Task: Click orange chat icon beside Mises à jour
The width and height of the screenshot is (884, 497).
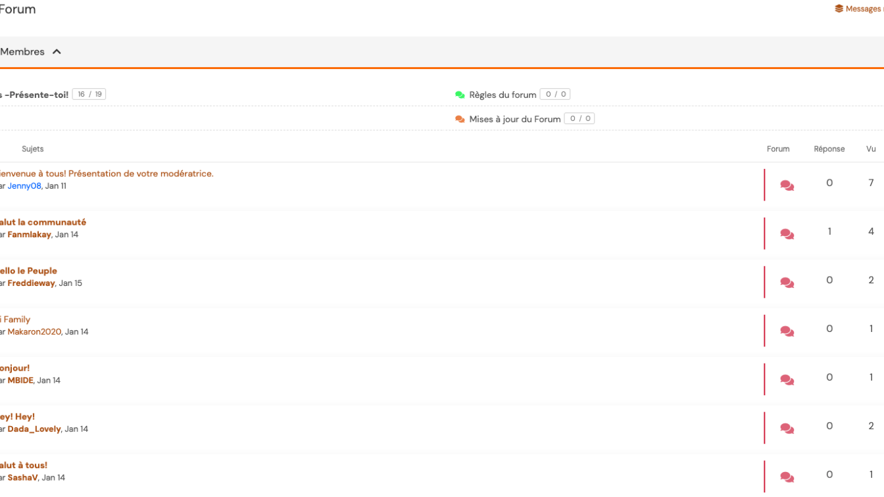Action: pyautogui.click(x=460, y=119)
